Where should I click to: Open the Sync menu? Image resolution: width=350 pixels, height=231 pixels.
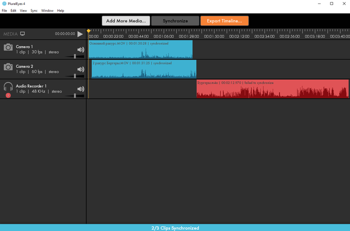pyautogui.click(x=34, y=10)
